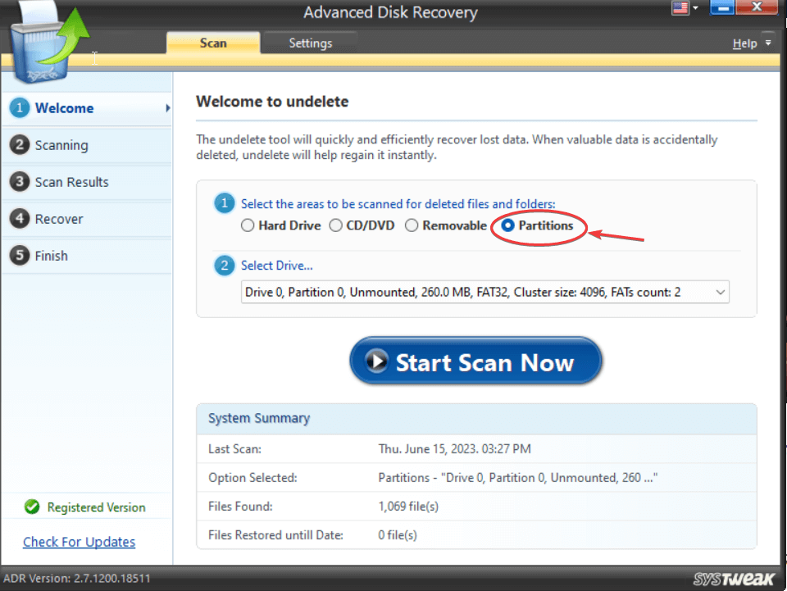Click step 2 number icon beside Scanning
787x591 pixels.
[x=20, y=145]
